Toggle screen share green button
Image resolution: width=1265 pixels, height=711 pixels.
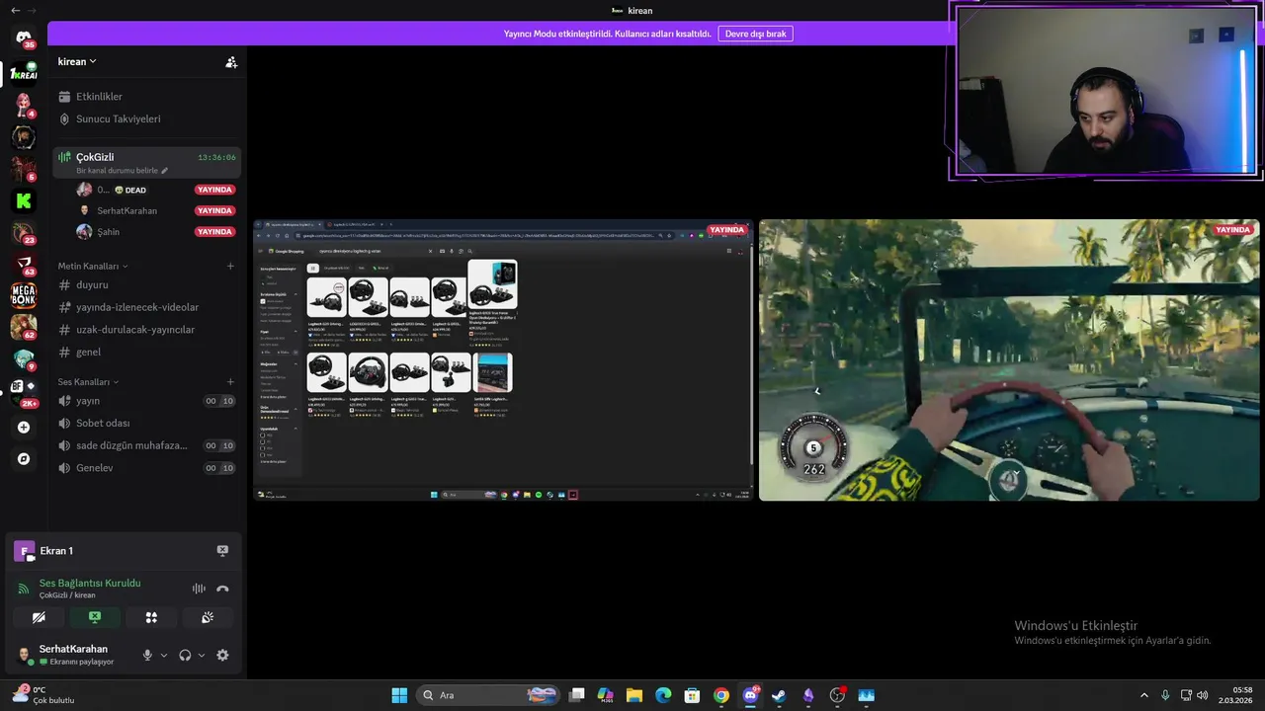pos(95,617)
